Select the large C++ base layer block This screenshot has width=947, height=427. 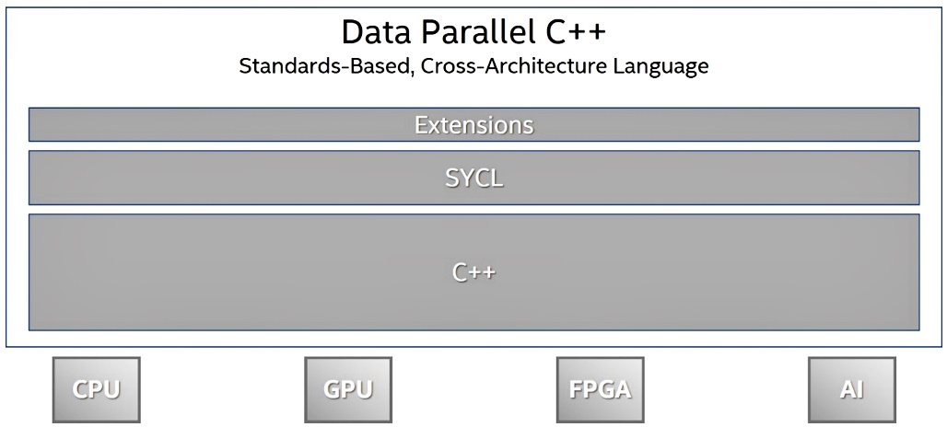pos(474,272)
